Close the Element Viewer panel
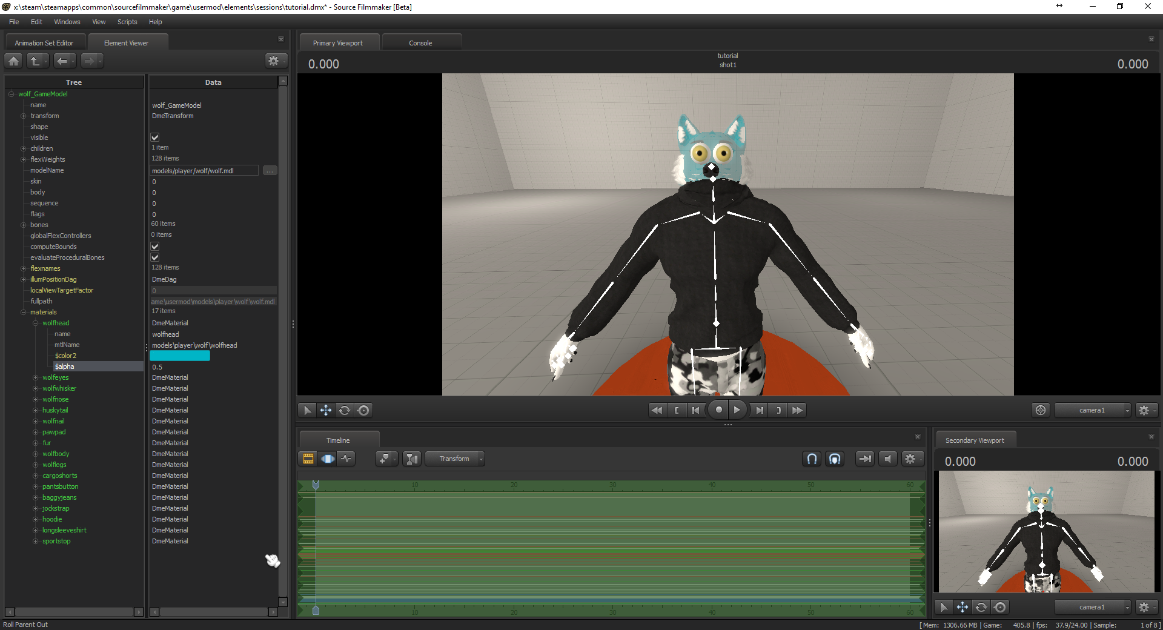This screenshot has width=1163, height=630. click(281, 39)
